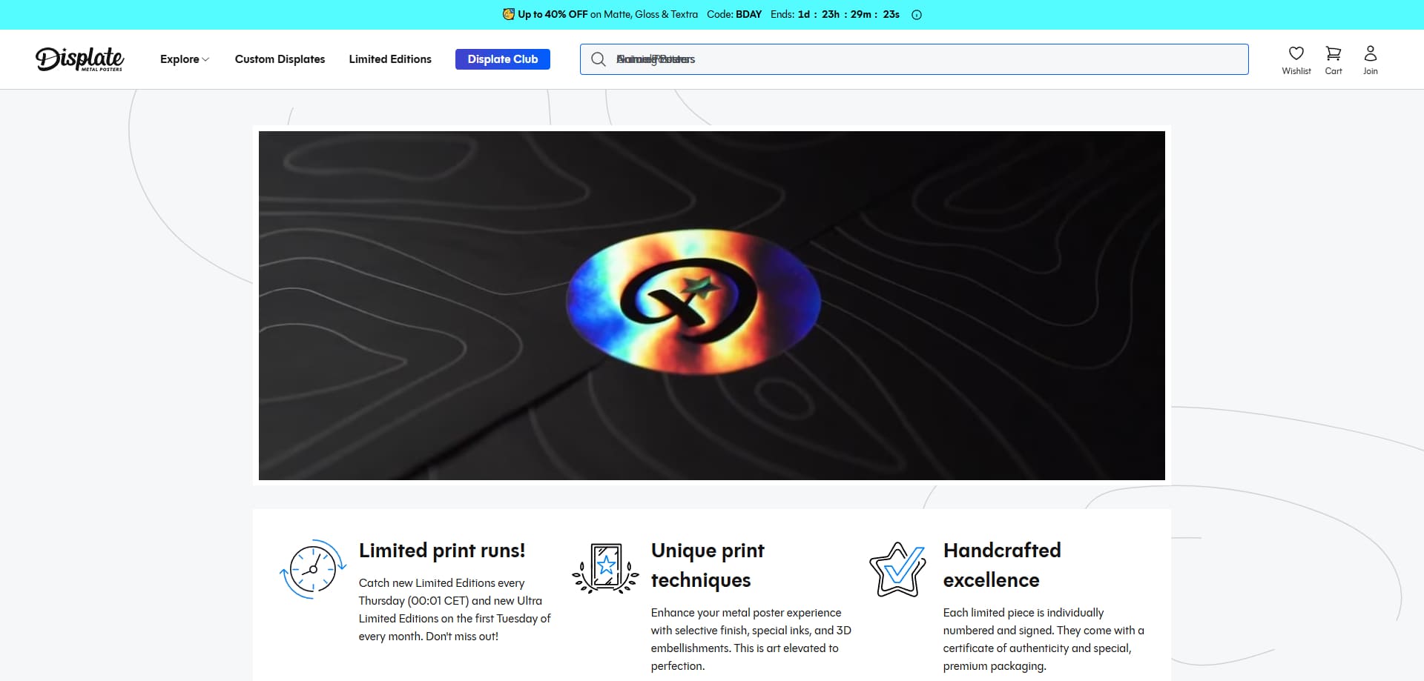The image size is (1424, 681).
Task: Open the Displate Club button
Action: [503, 59]
